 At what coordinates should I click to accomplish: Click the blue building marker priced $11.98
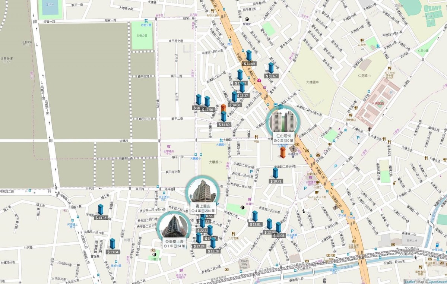click(x=278, y=227)
